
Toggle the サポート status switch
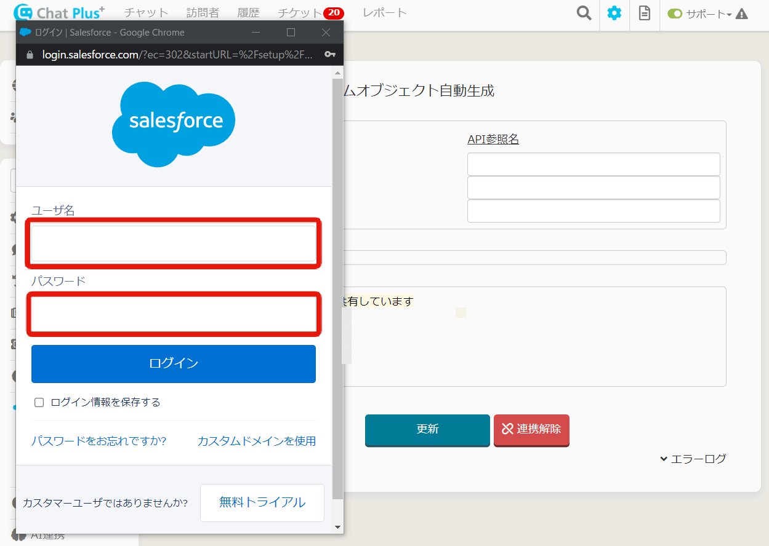(675, 14)
